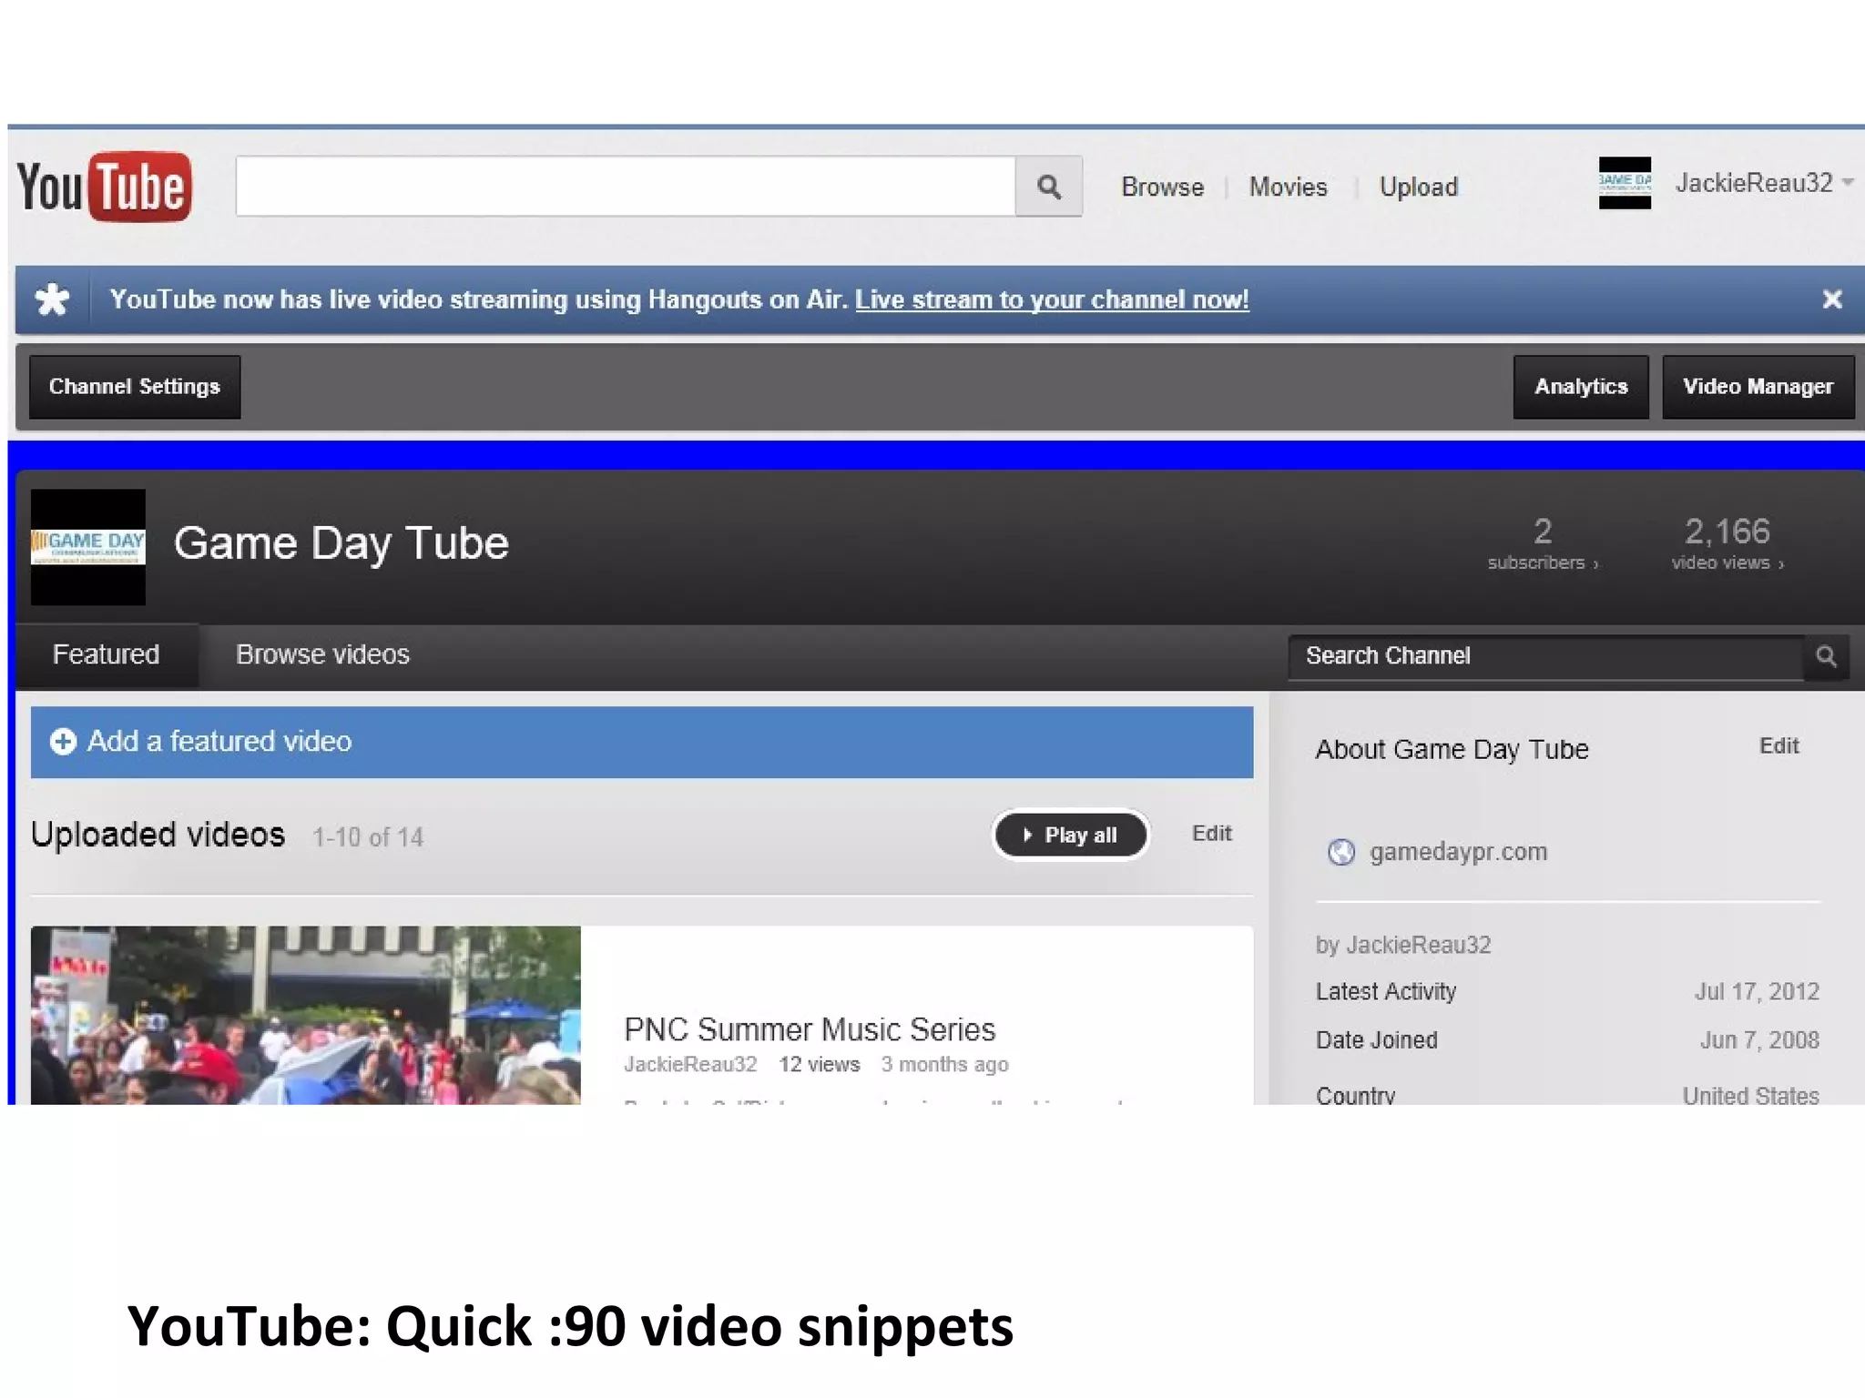Open the JackieReau32 account dropdown arrow

coord(1848,182)
